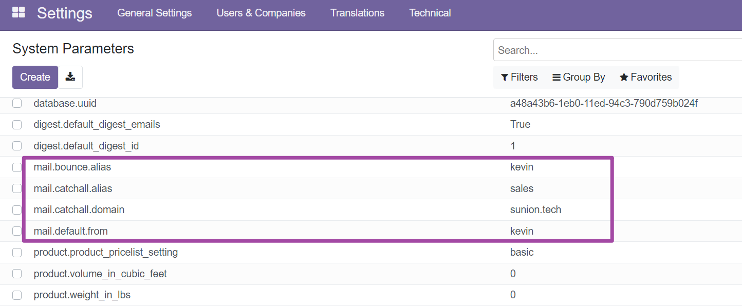Select the product.product_pricelist_setting checkbox
Image resolution: width=742 pixels, height=306 pixels.
[x=17, y=253]
